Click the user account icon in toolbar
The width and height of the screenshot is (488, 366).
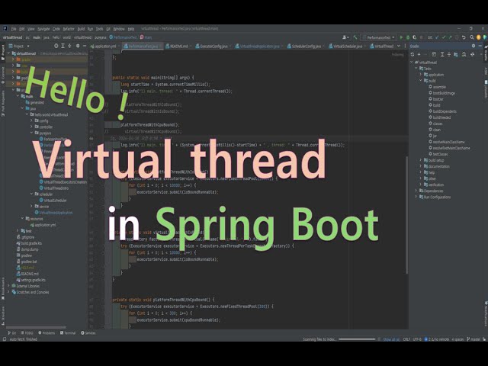(345, 37)
